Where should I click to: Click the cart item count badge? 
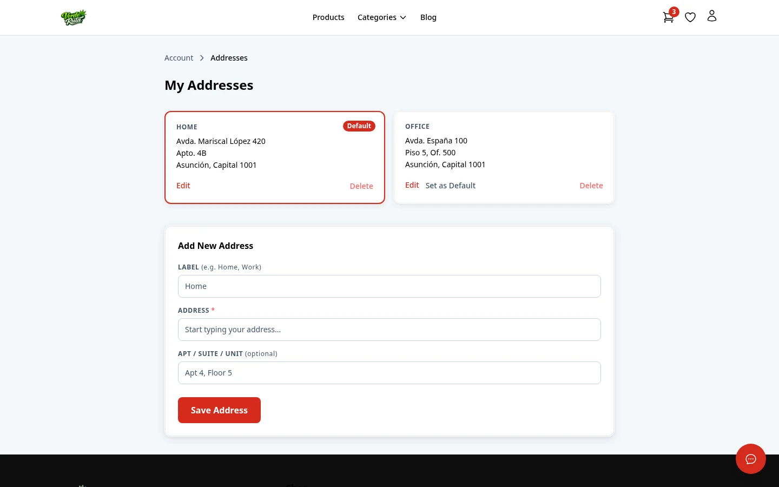pos(674,11)
